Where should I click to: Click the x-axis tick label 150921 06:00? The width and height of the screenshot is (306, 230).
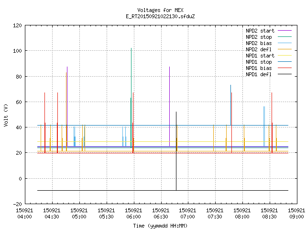coord(133,214)
